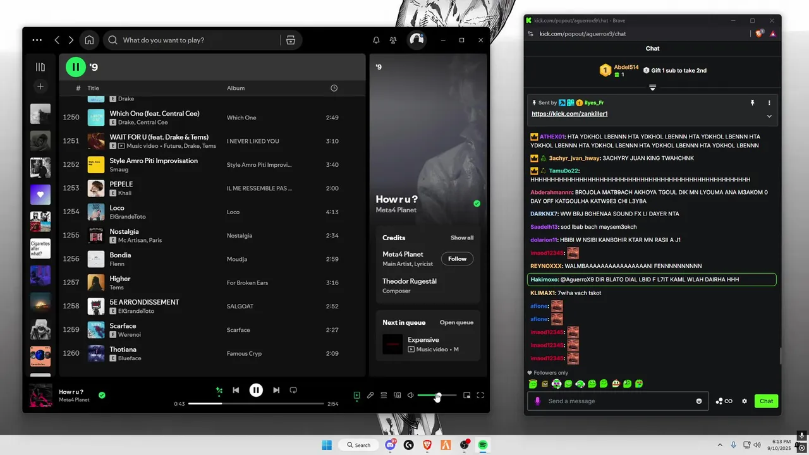Open the Browse icon in search bar
Screen dimensions: 809x455
pos(291,40)
